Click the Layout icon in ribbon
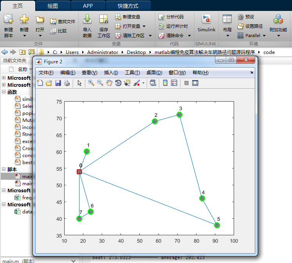The image size is (292, 263). (x=227, y=19)
